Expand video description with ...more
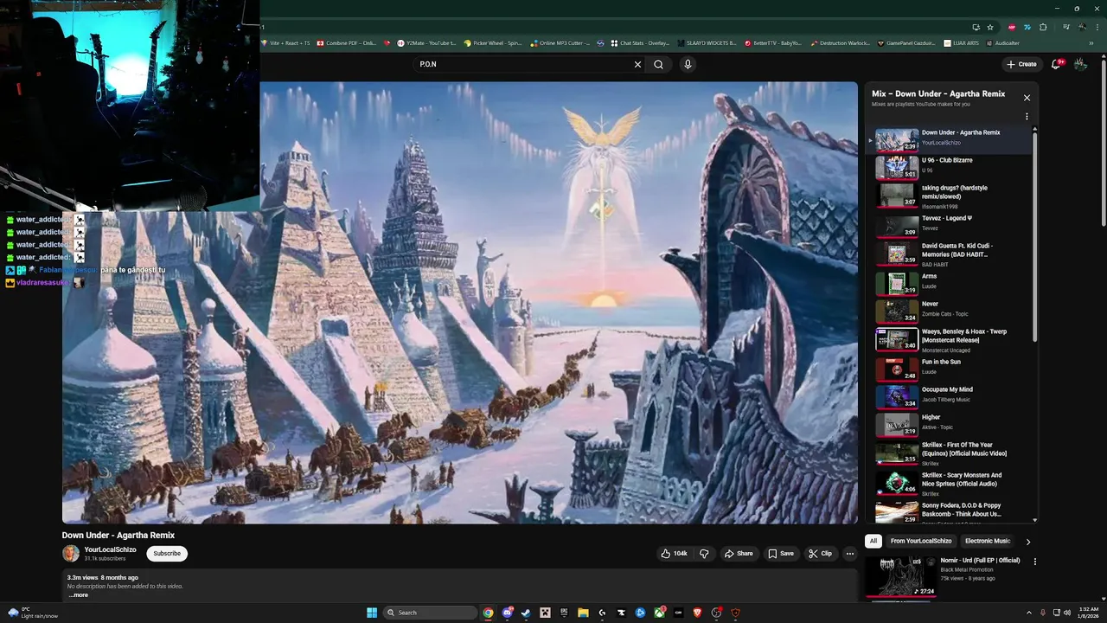Screen dimensions: 1107x623 click(79, 595)
